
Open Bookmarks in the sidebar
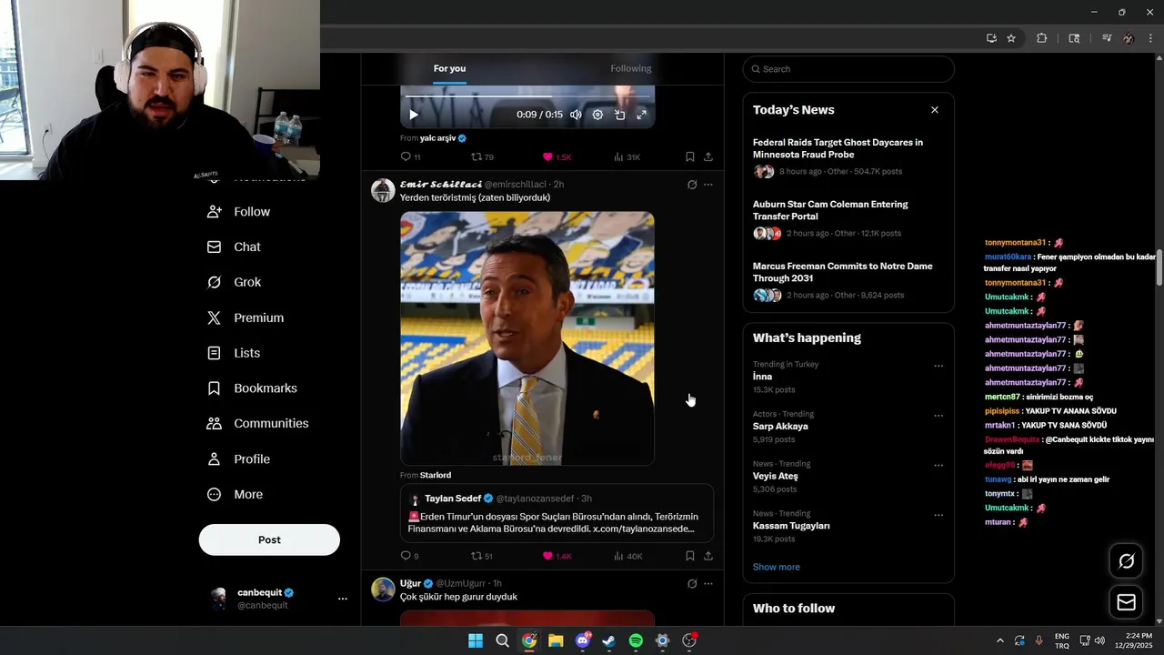[x=253, y=388]
